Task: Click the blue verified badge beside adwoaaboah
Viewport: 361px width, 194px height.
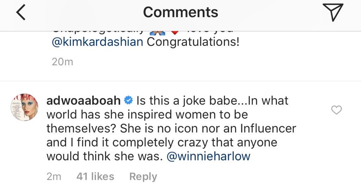Action: point(128,101)
